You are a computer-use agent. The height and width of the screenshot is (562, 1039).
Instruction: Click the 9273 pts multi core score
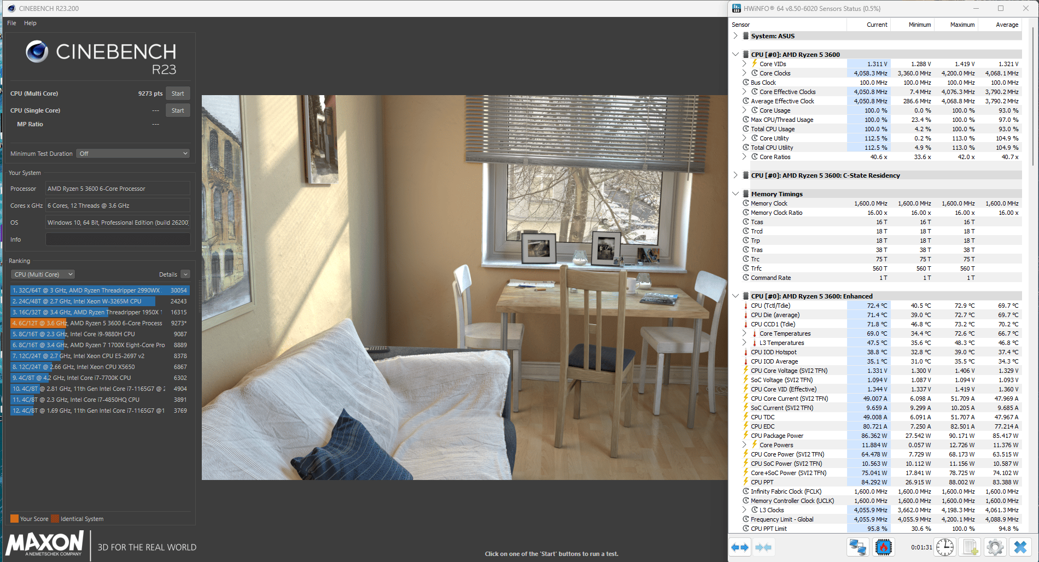click(150, 93)
